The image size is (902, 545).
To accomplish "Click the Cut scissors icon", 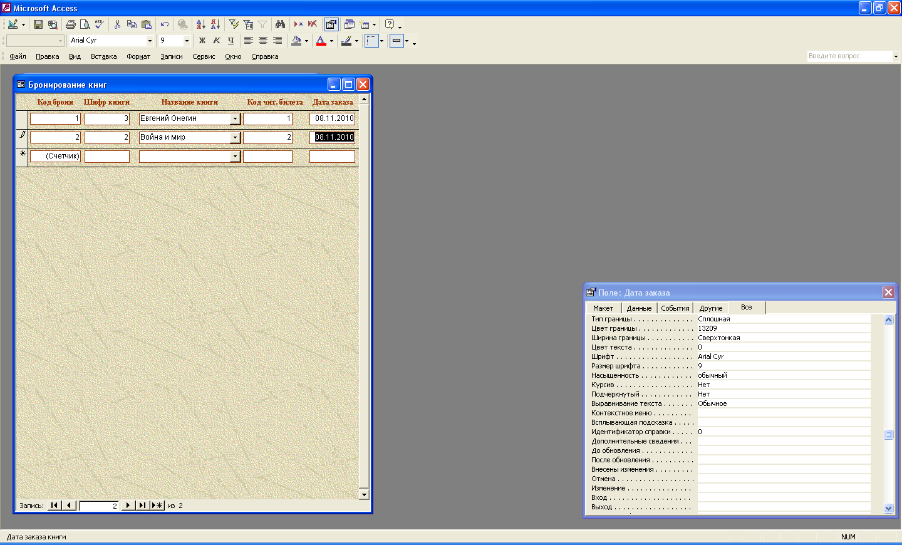I will (x=117, y=24).
